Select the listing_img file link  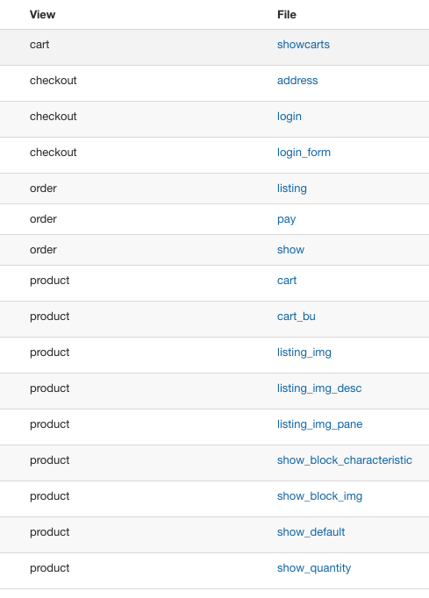tap(304, 352)
